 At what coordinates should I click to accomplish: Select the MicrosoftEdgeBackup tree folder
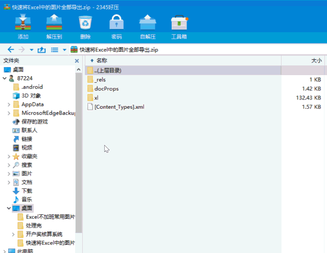[44, 113]
